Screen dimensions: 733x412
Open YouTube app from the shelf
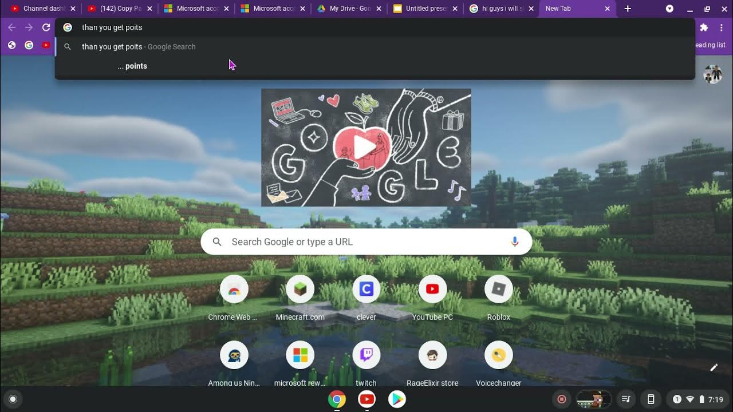(x=366, y=399)
